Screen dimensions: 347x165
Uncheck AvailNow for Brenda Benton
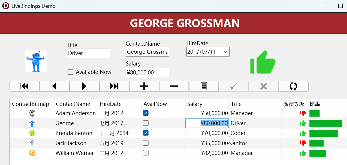point(146,133)
